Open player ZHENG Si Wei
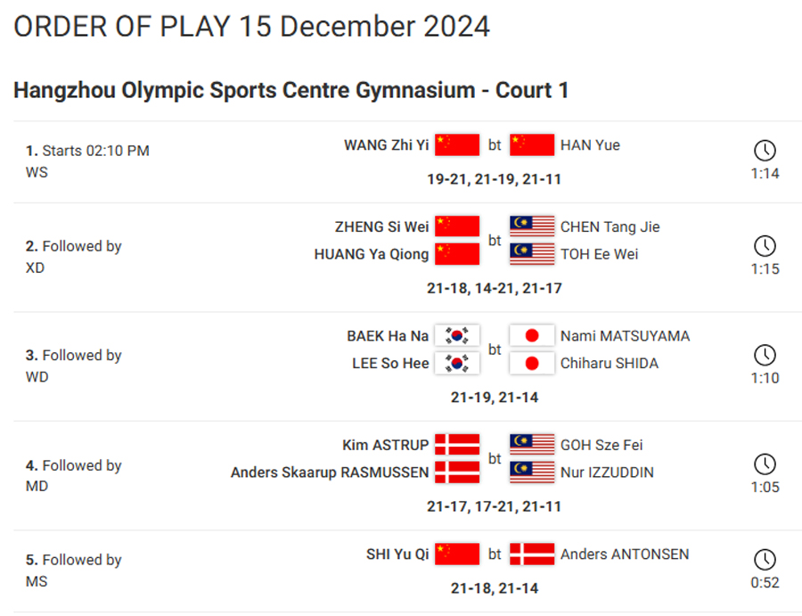802x616 pixels. pos(381,226)
